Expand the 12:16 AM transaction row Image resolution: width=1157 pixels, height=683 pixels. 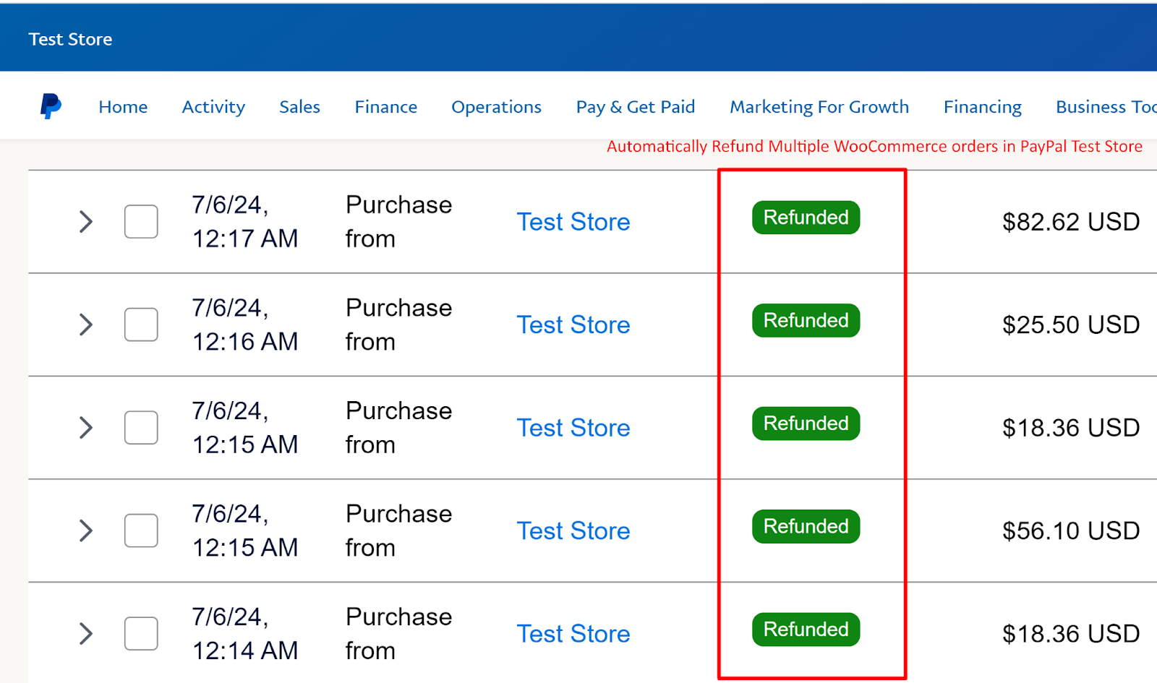click(85, 325)
